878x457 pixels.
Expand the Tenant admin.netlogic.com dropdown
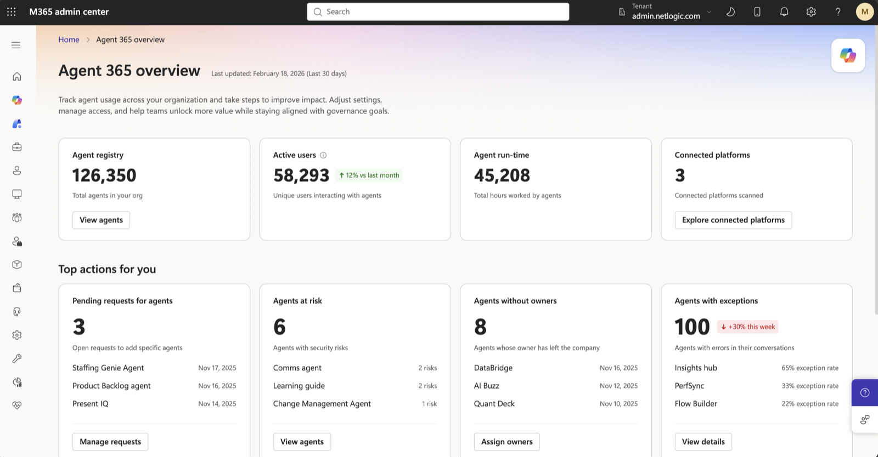click(665, 12)
